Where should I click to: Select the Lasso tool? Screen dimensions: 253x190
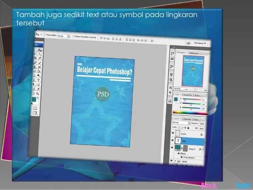pyautogui.click(x=35, y=54)
